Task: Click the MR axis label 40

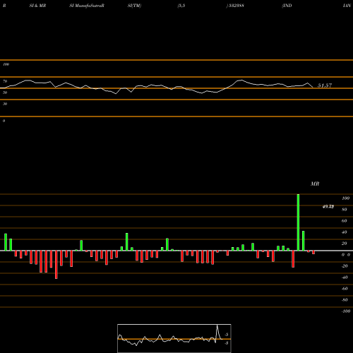Action: tap(345, 232)
